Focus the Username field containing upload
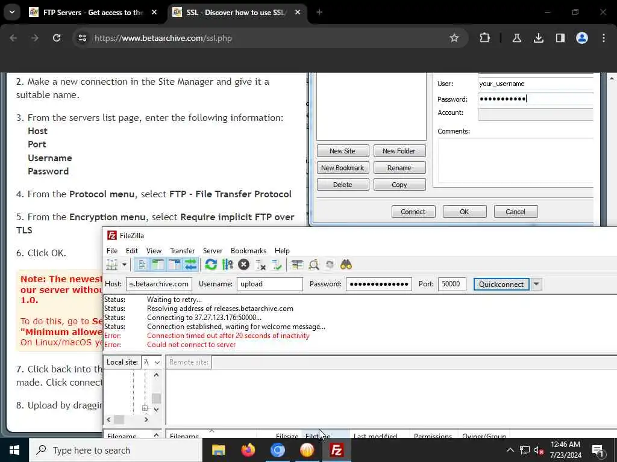The width and height of the screenshot is (617, 462). pos(269,284)
